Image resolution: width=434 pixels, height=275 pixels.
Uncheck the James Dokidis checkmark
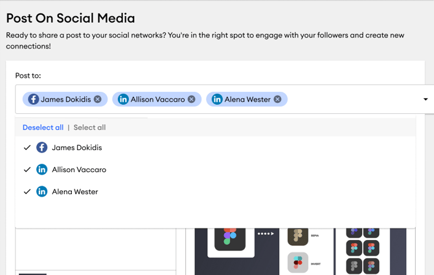pyautogui.click(x=27, y=148)
